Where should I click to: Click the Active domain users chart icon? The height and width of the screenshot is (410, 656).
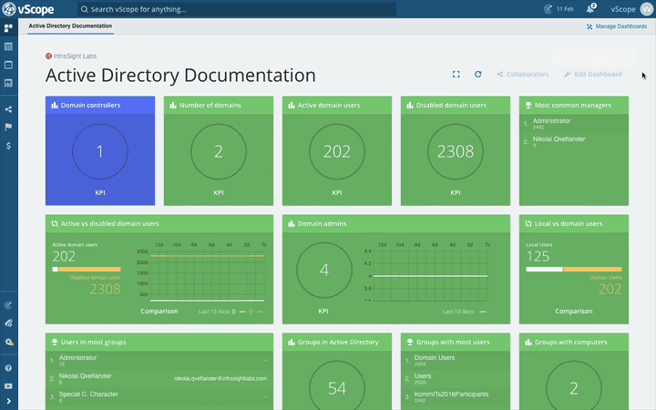[x=292, y=106]
